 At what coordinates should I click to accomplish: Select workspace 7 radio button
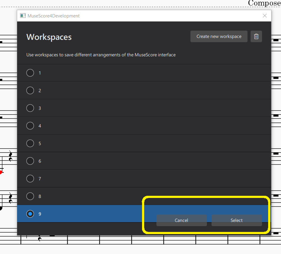30,179
